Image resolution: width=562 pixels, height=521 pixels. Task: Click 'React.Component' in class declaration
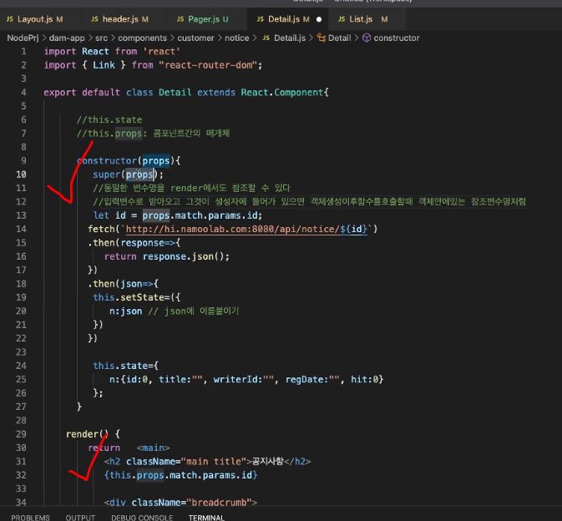(282, 93)
